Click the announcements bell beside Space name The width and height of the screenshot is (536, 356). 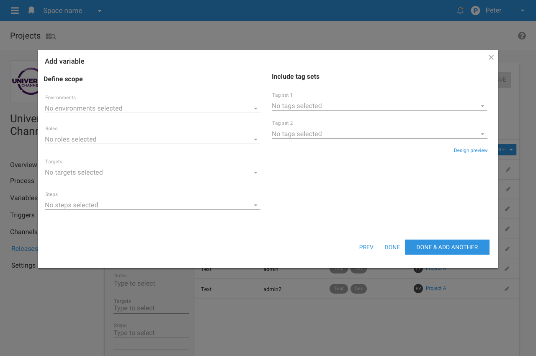click(31, 10)
